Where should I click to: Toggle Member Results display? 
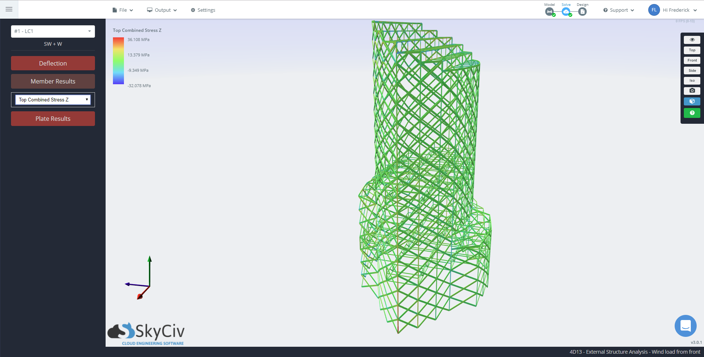[x=53, y=81]
